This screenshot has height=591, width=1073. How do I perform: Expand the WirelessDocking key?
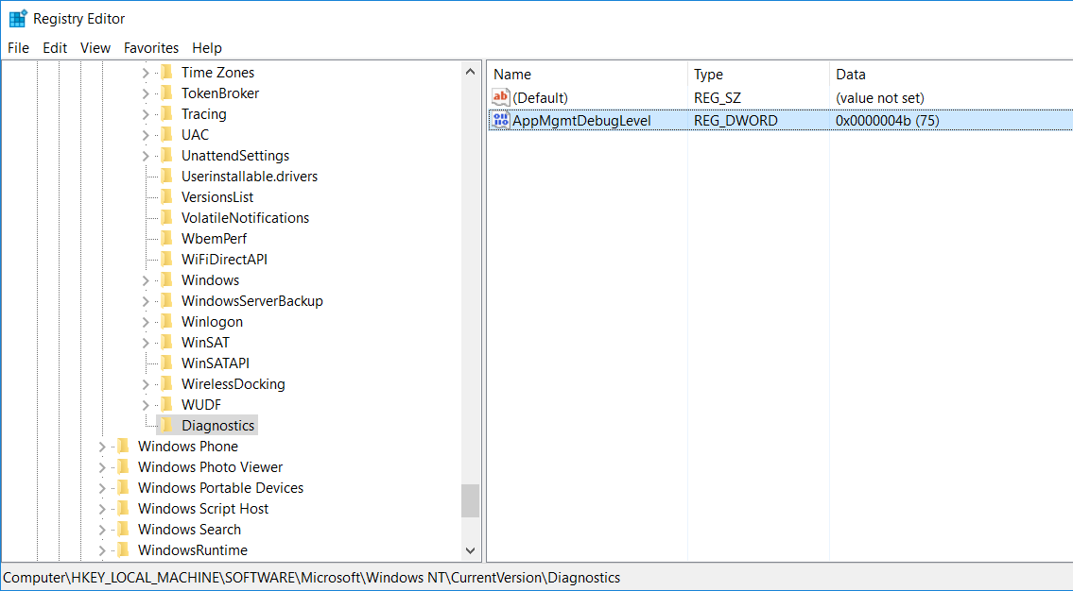point(146,384)
